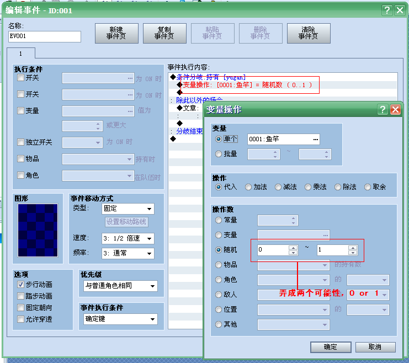Decrease the random maximum value with down arrow
The image size is (409, 363).
click(x=353, y=253)
